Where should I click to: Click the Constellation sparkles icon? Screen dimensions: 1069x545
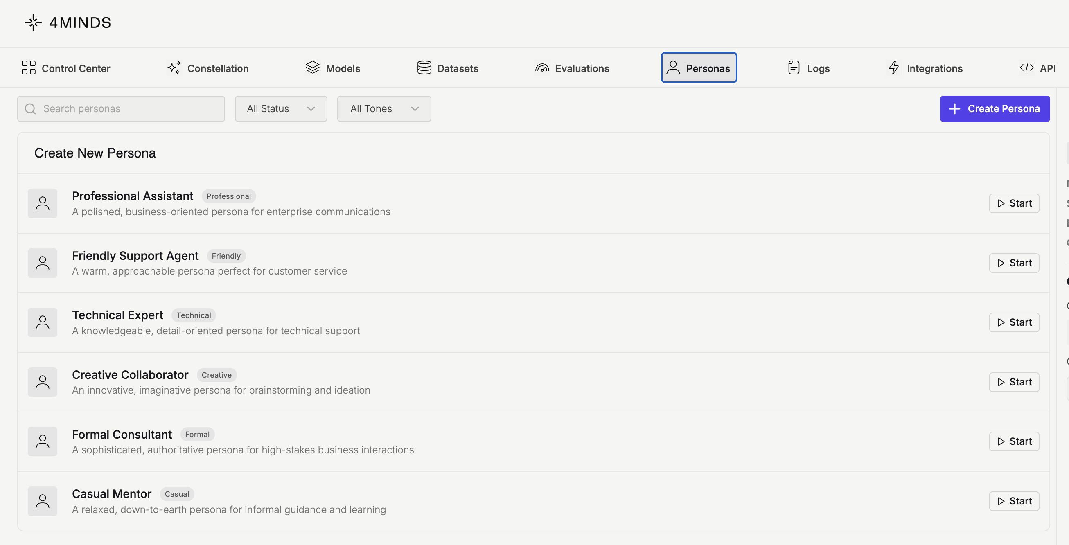click(174, 68)
